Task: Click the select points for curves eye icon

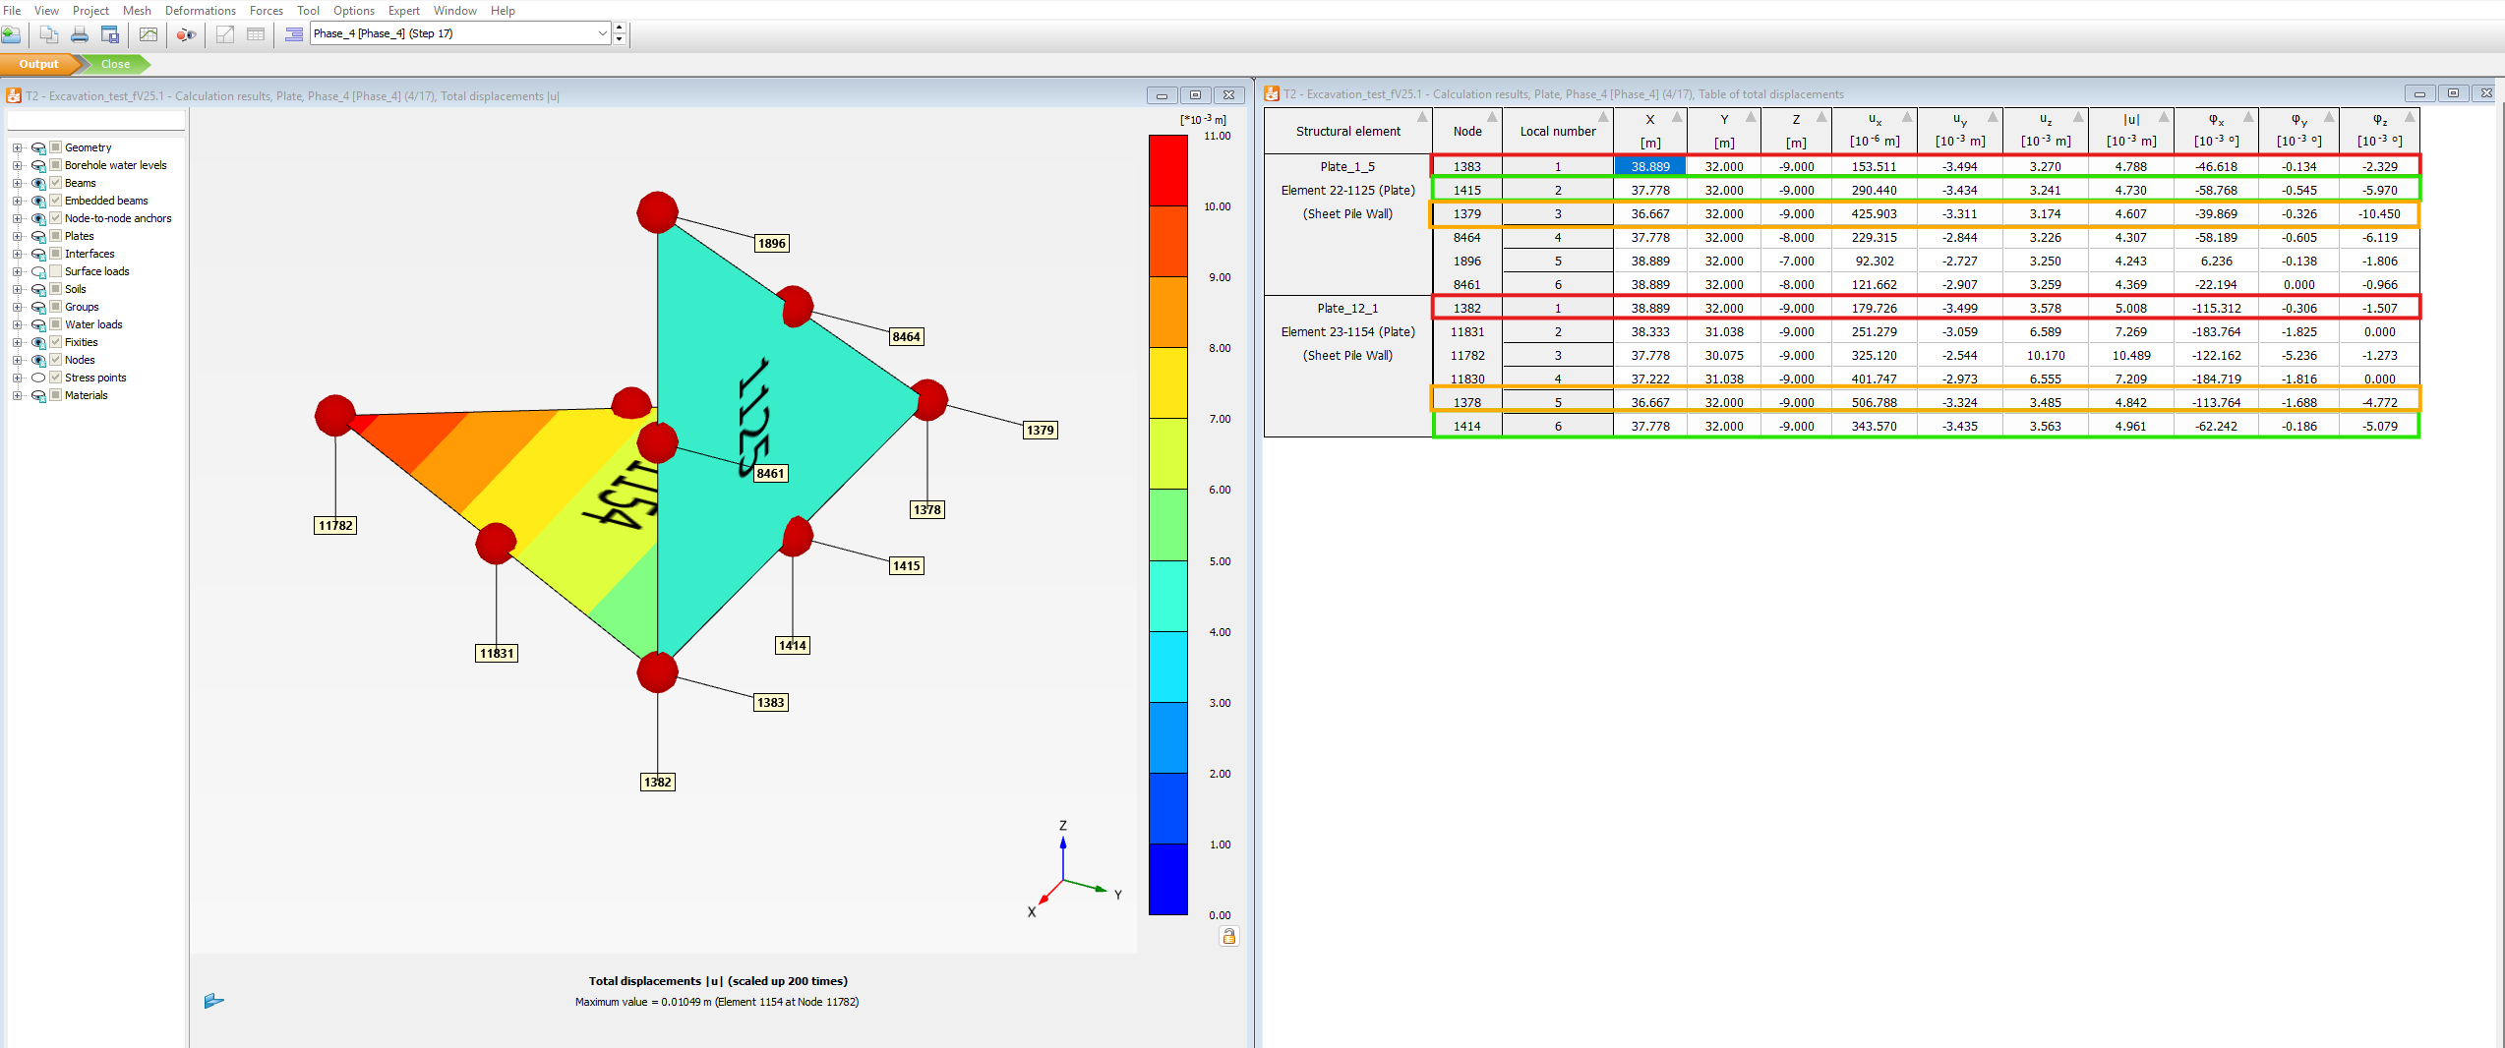Action: coord(186,34)
